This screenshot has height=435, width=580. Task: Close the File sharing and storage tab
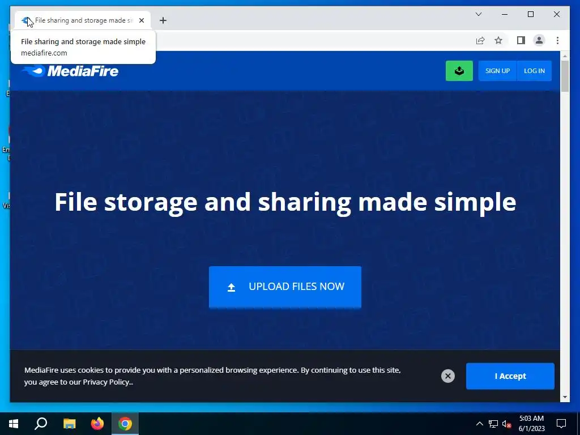click(141, 20)
